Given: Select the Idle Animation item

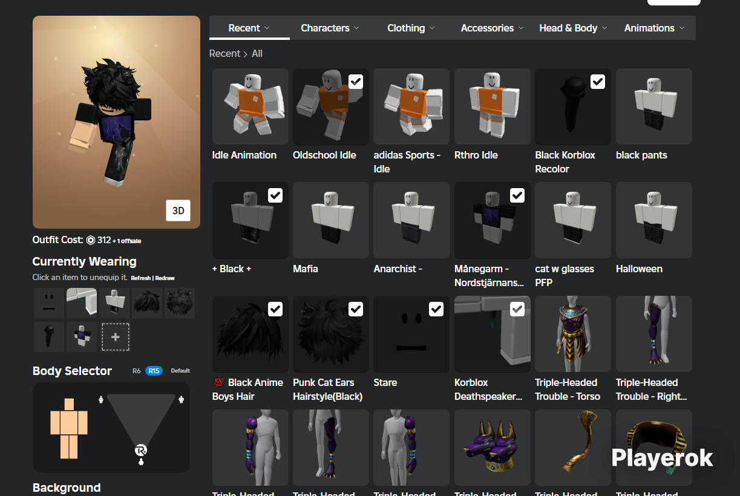Looking at the screenshot, I should tap(250, 106).
